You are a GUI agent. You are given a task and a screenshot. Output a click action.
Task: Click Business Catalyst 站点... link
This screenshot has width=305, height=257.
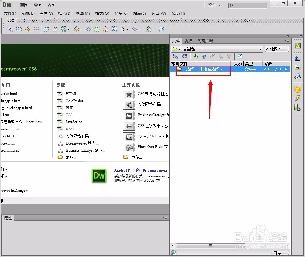coord(85,150)
